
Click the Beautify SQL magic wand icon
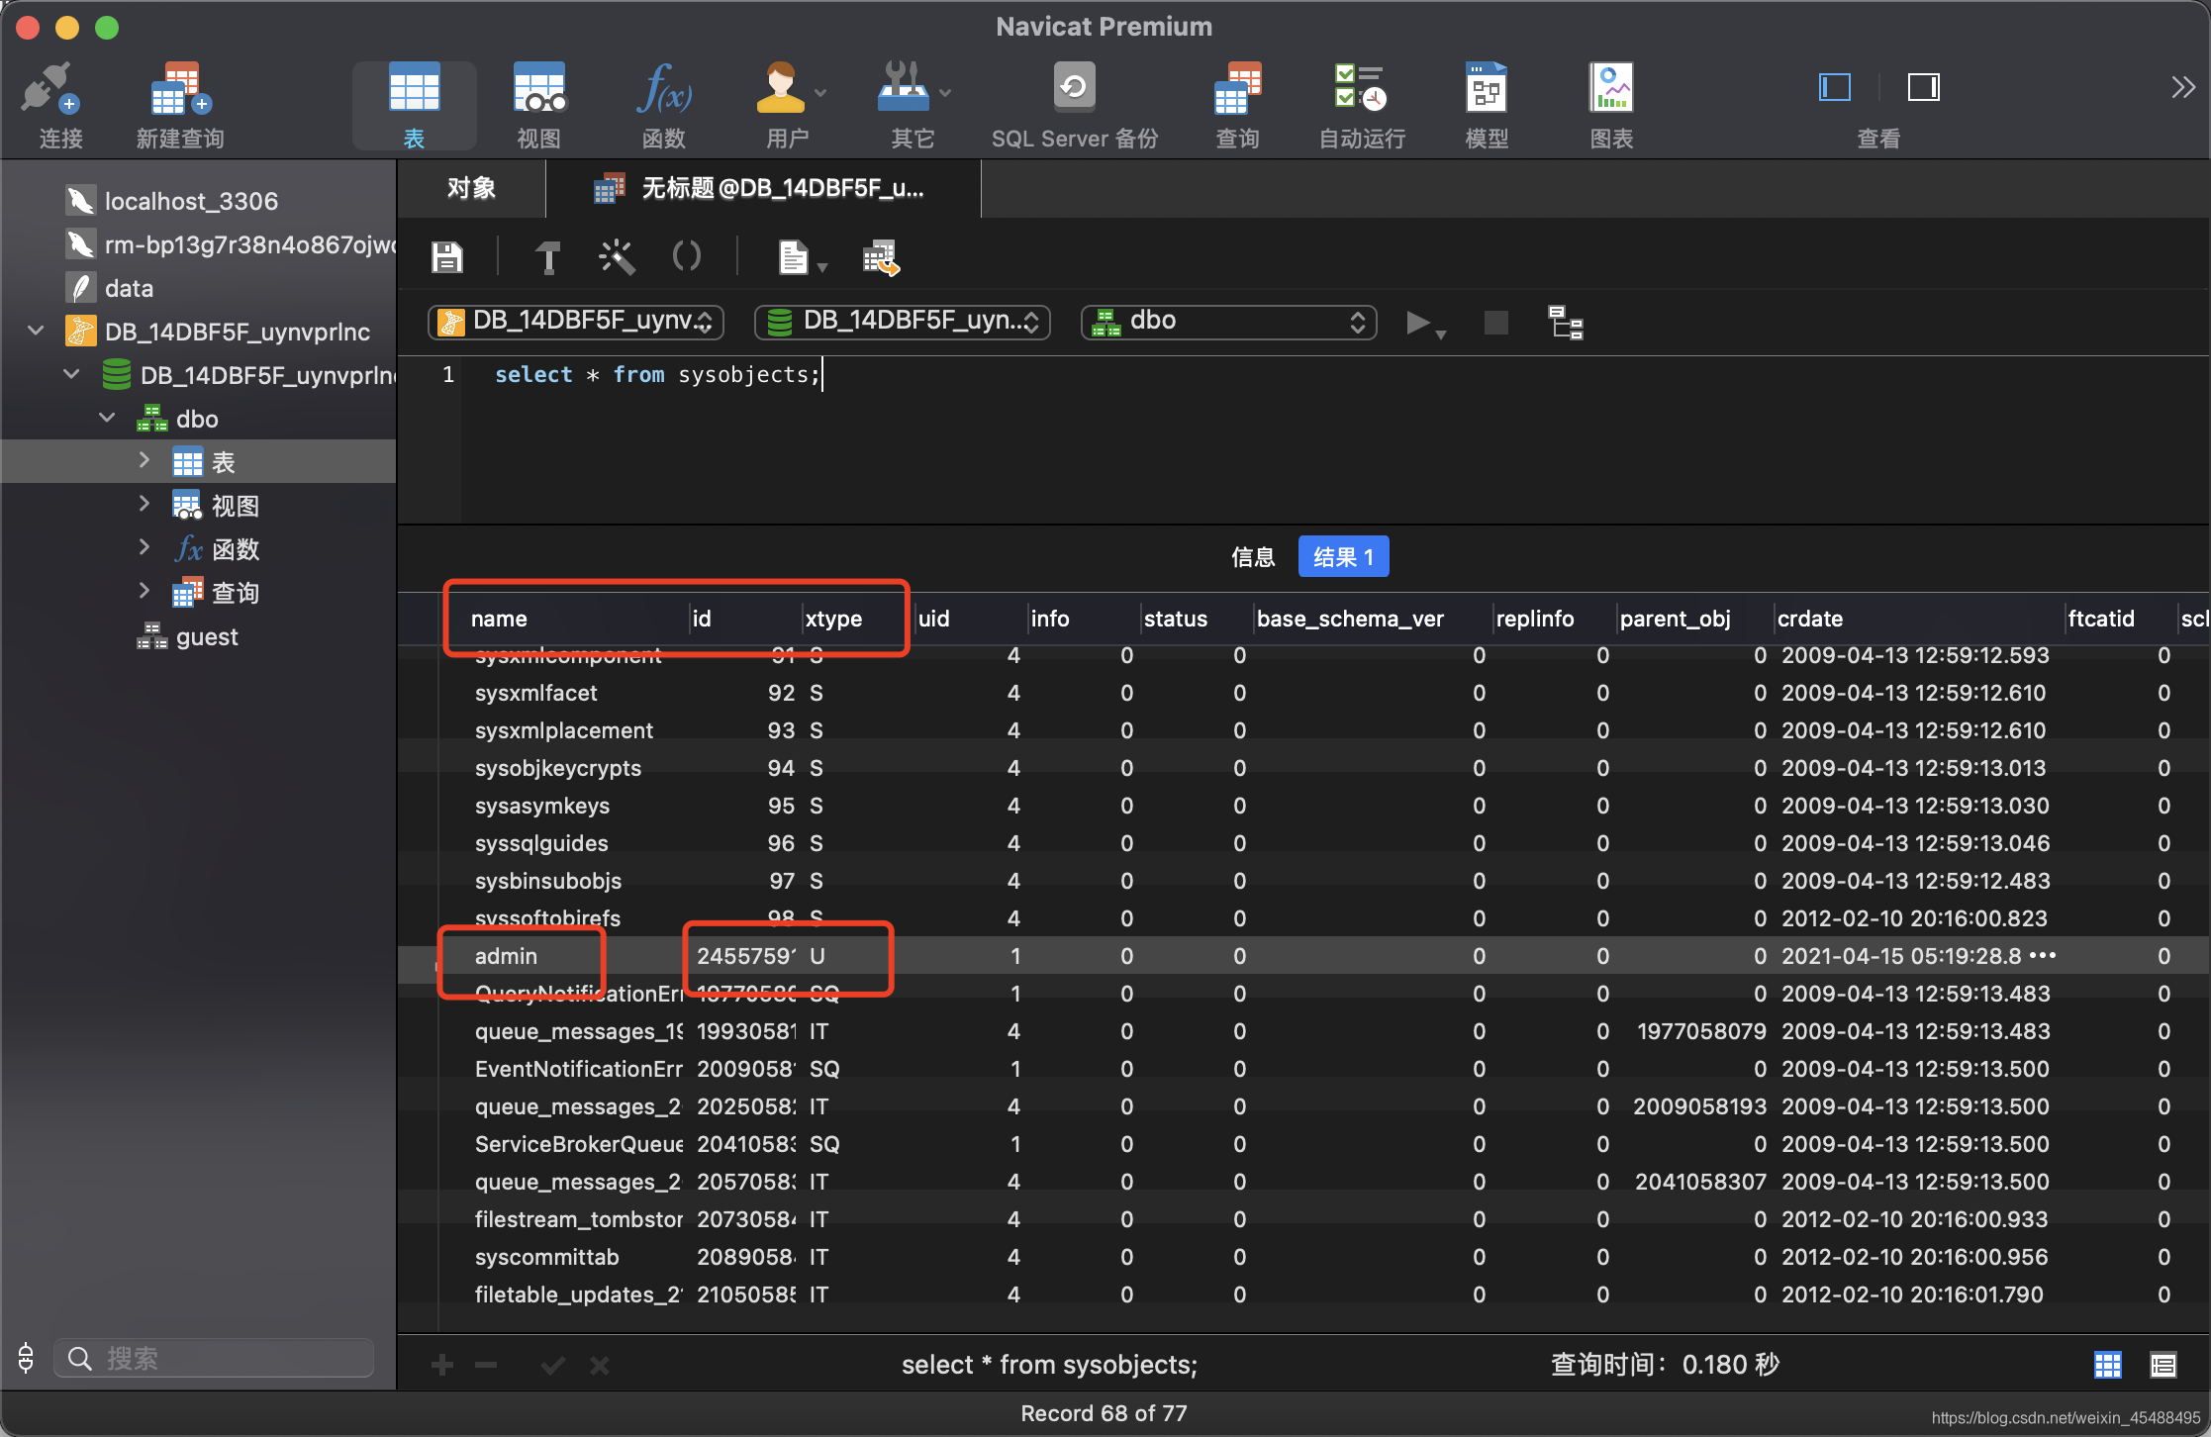tap(617, 258)
